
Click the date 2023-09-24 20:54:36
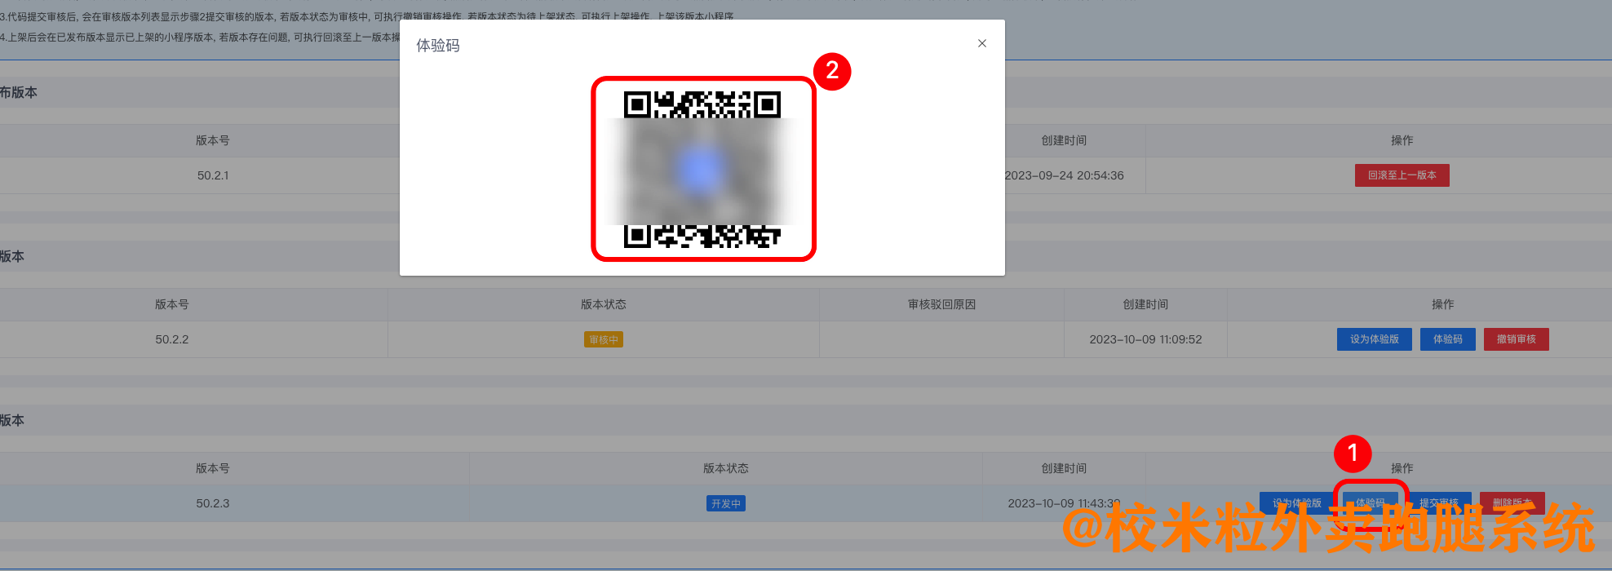1064,175
